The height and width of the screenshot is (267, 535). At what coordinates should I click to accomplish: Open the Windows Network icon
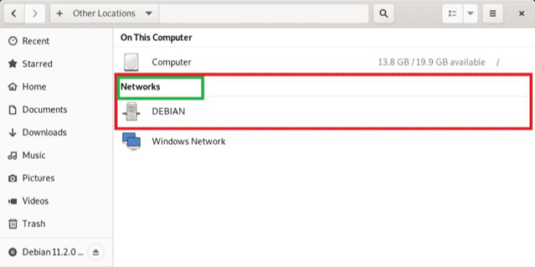131,142
